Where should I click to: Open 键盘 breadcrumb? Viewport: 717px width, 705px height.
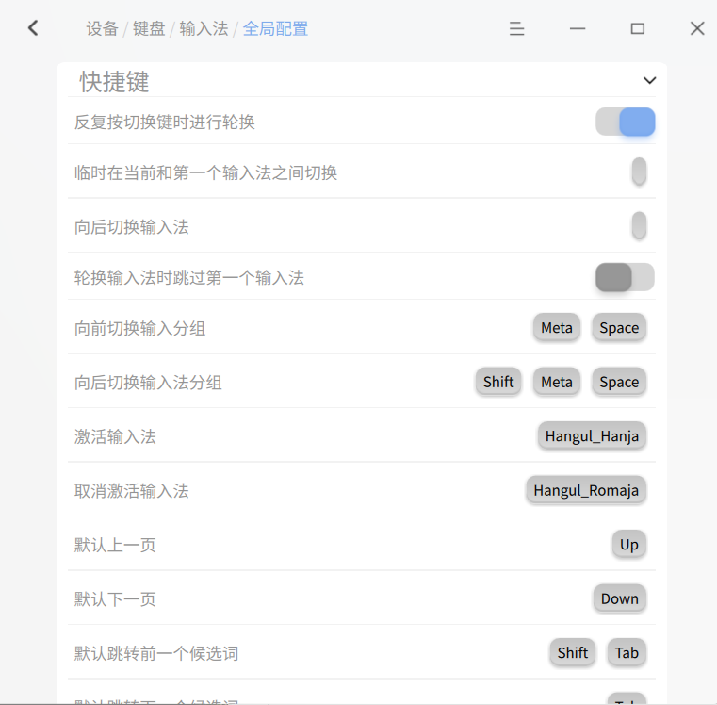coord(149,29)
